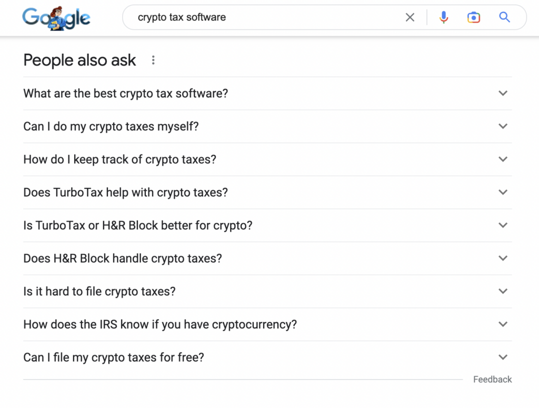The width and height of the screenshot is (539, 408).
Task: Click the Feedback link
Action: tap(492, 380)
